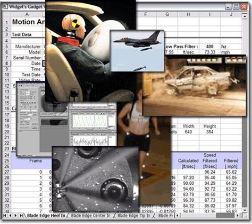Select the partially shown Blade Fl sheet tab
This screenshot has height=224, width=252.
(165, 216)
